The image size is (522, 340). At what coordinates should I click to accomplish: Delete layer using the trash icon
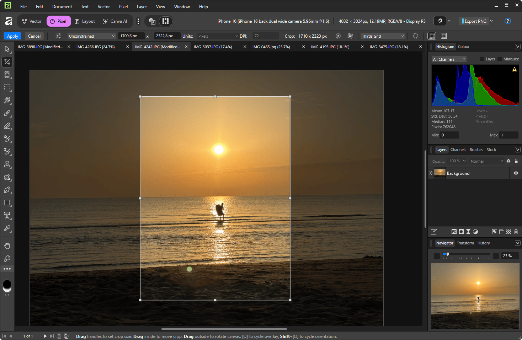516,232
